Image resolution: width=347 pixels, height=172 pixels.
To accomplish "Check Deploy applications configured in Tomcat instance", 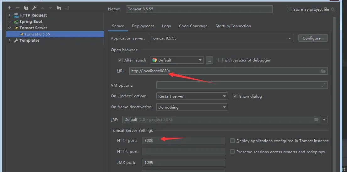I will point(232,141).
